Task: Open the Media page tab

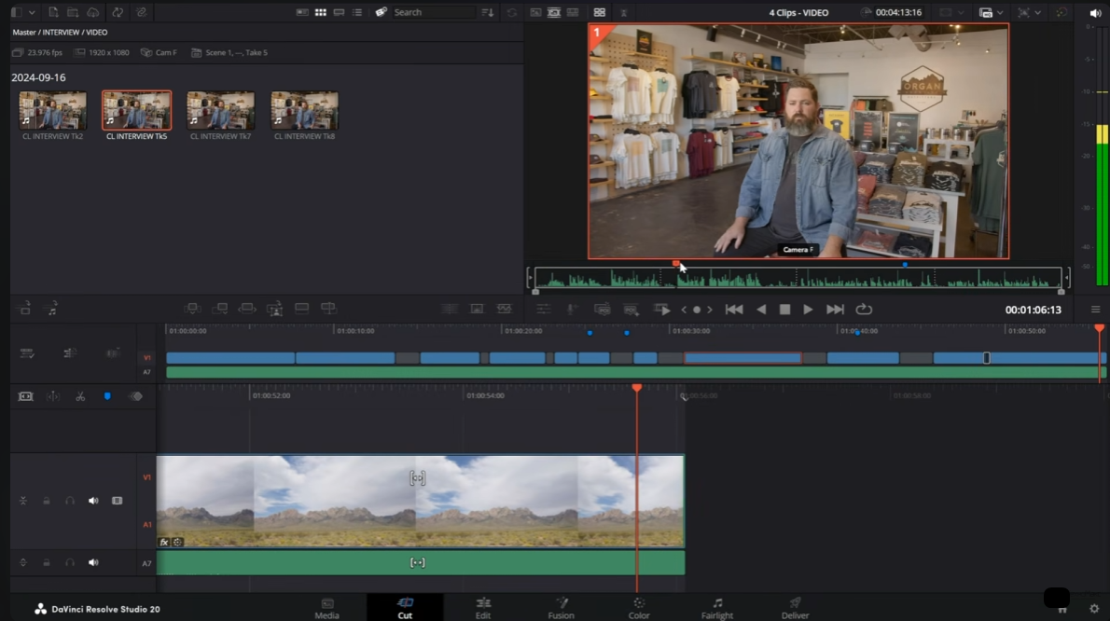Action: pos(327,608)
